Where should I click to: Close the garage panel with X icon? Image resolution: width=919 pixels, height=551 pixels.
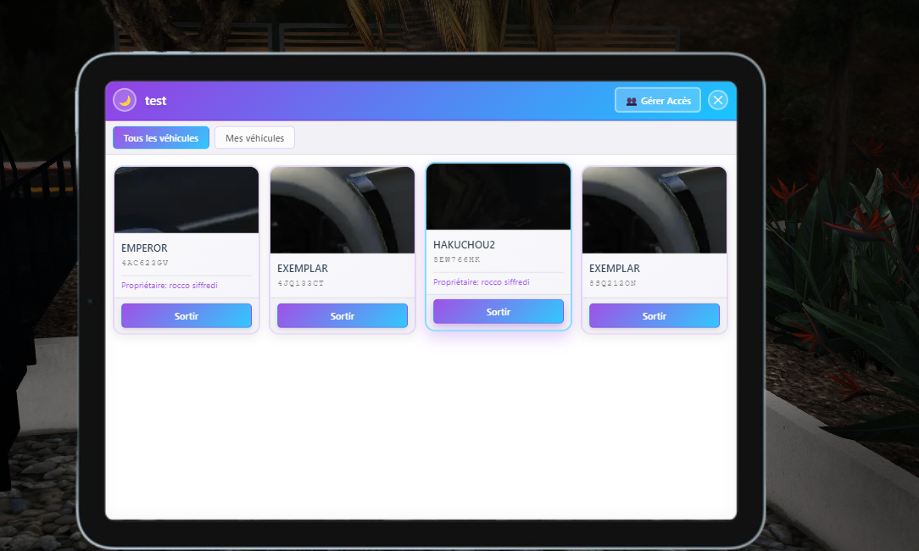(x=718, y=100)
